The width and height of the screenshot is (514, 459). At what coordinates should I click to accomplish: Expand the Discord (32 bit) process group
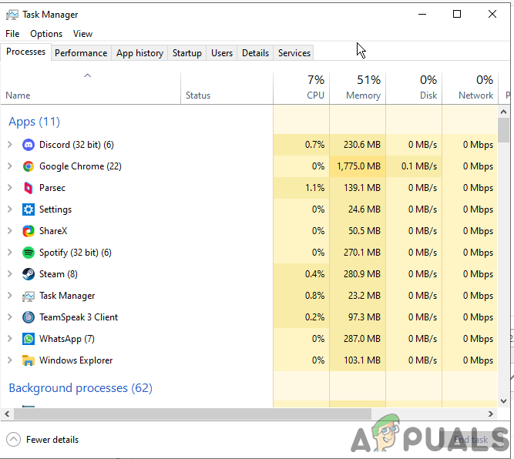(x=10, y=145)
